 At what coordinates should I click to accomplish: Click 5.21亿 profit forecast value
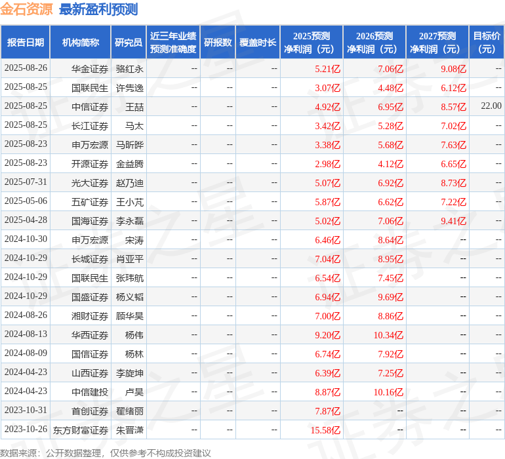[x=327, y=69]
